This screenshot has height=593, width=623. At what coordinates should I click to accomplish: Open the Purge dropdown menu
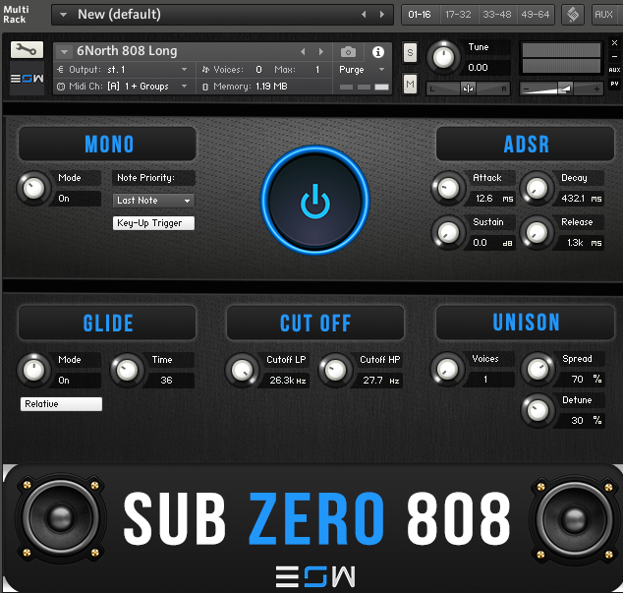coord(362,70)
